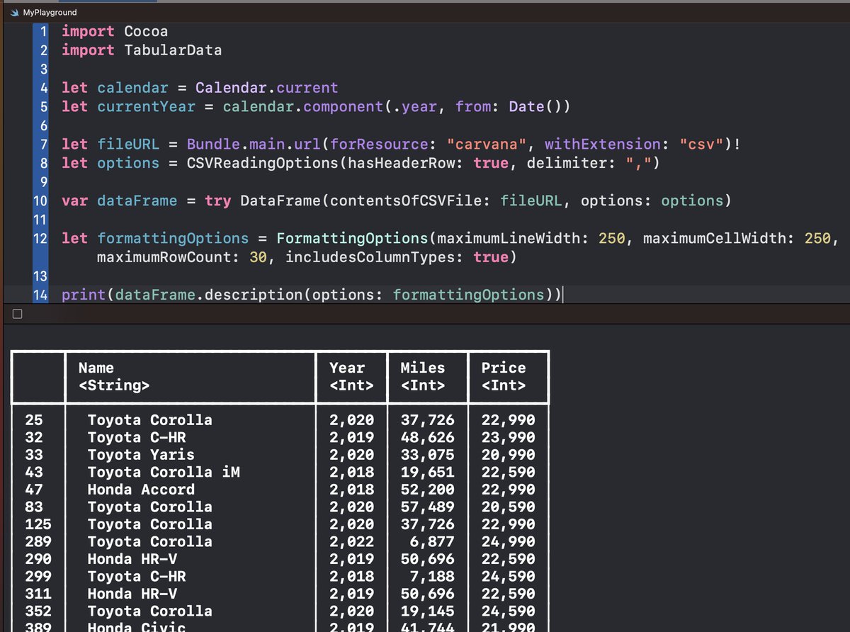
Task: Click the Year column header
Action: pyautogui.click(x=347, y=368)
